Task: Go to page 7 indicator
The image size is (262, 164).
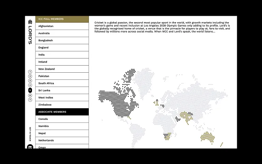Action: tap(30, 100)
